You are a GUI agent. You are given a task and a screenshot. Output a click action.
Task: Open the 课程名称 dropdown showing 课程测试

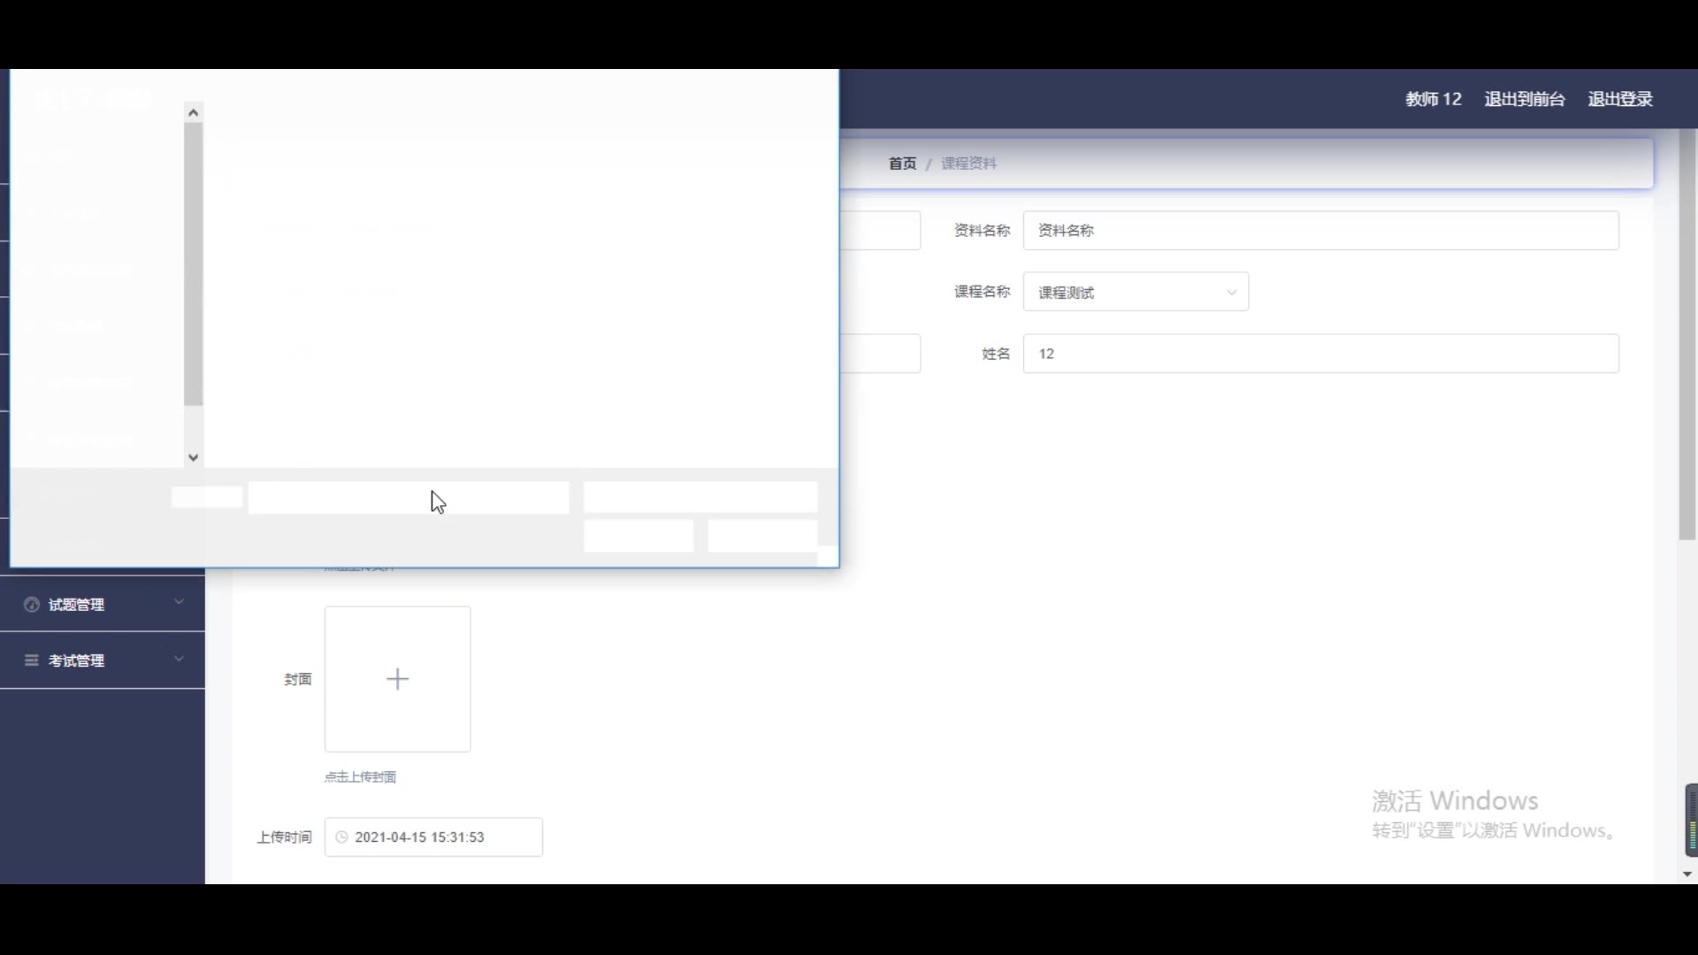[1136, 292]
